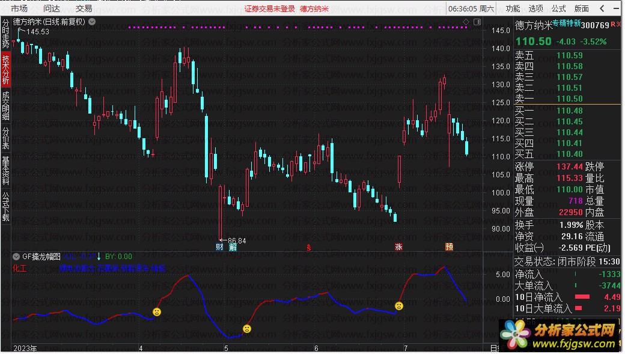Click the blue concept tags line
The height and width of the screenshot is (354, 625).
[x=112, y=269]
